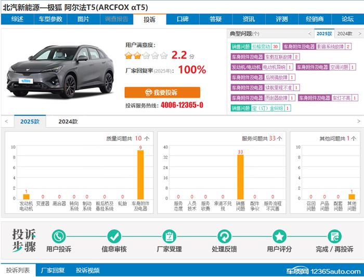The height and width of the screenshot is (277, 364).
Task: Click the fifth empty rating star
Action: pyautogui.click(x=164, y=56)
